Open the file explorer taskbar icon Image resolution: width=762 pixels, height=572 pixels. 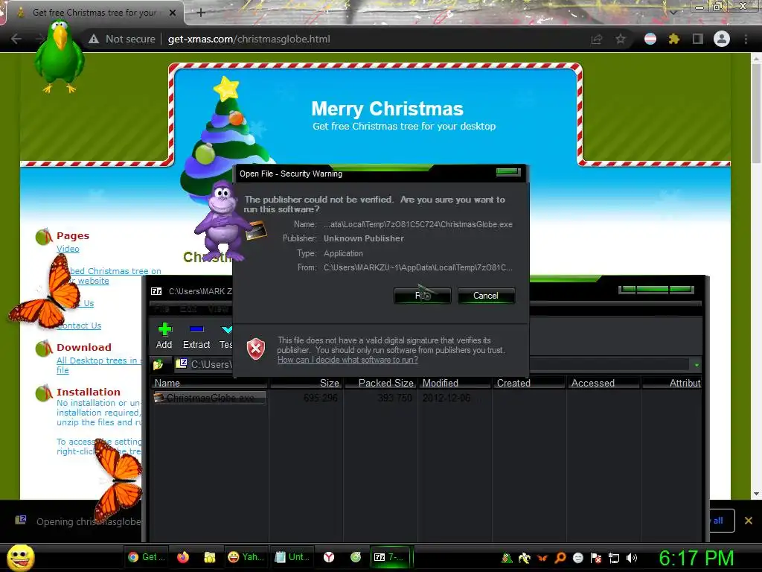[209, 557]
